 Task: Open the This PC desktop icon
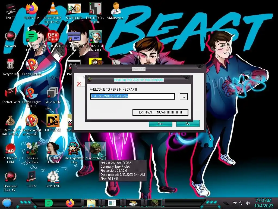11,11
